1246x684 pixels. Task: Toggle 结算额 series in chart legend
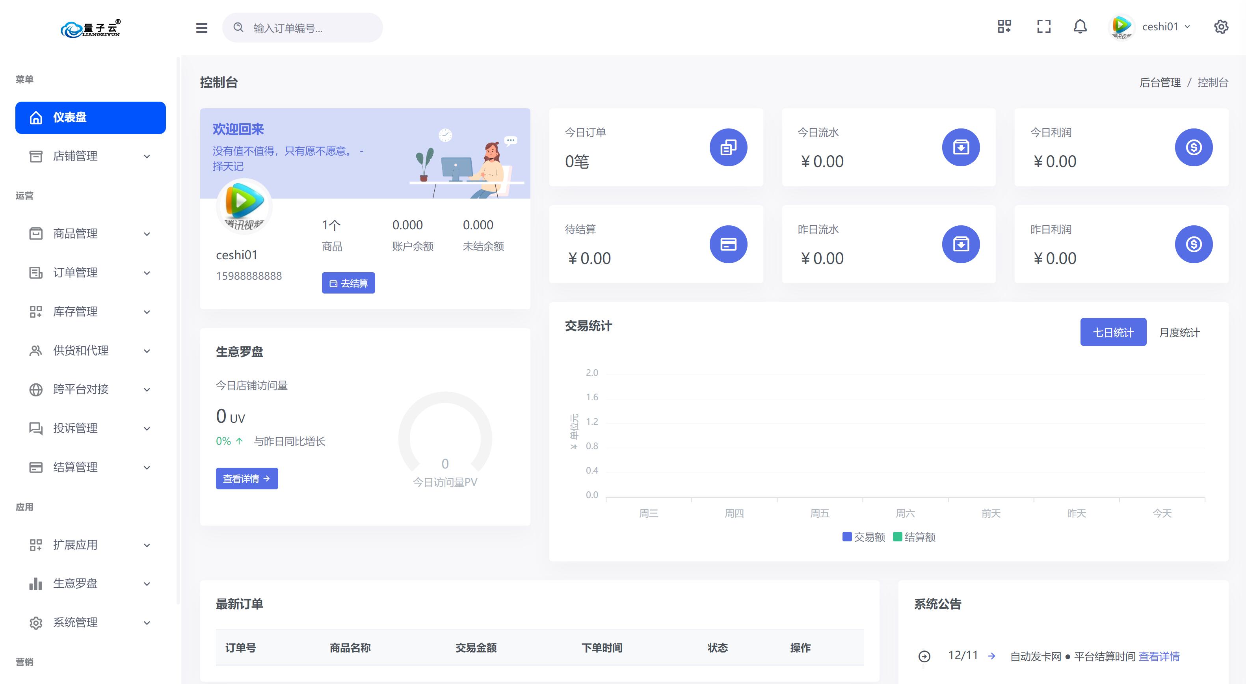(915, 537)
